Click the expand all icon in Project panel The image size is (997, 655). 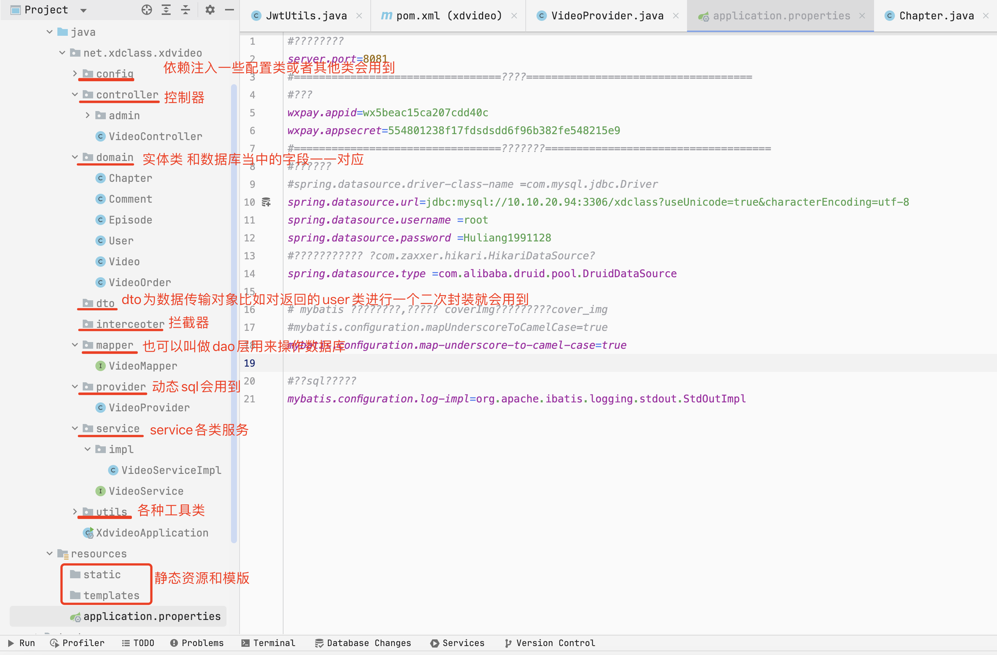pos(166,10)
